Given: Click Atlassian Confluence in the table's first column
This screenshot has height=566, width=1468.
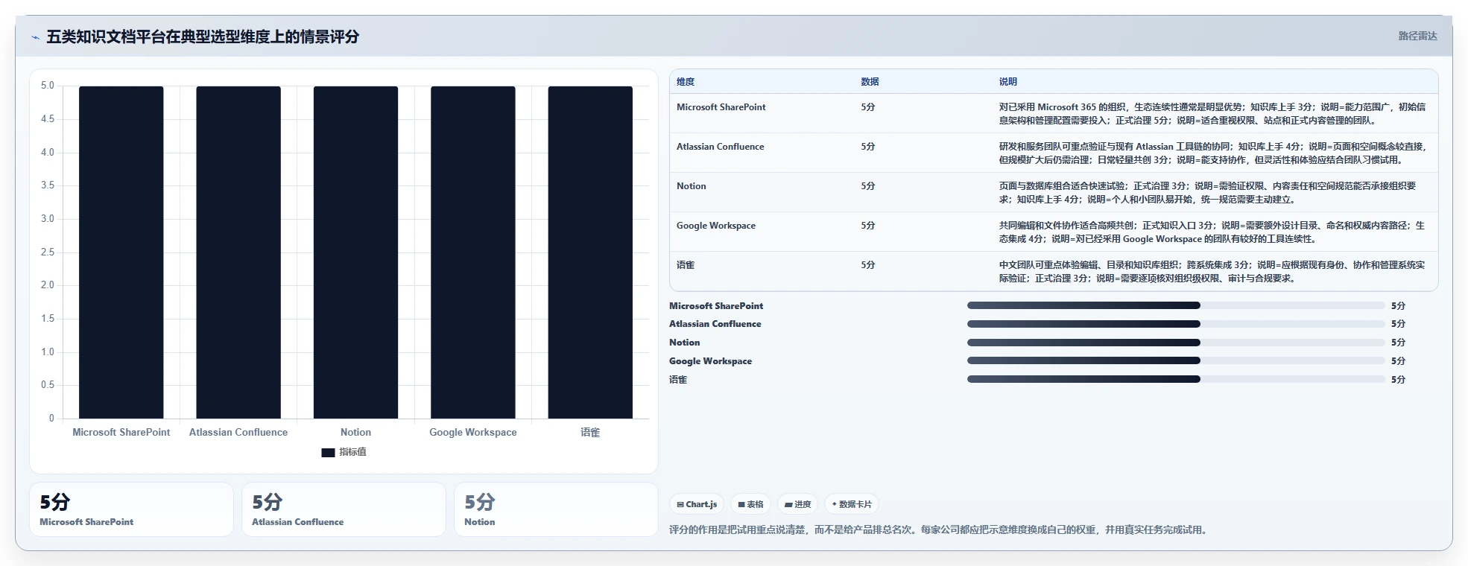Looking at the screenshot, I should pos(721,147).
